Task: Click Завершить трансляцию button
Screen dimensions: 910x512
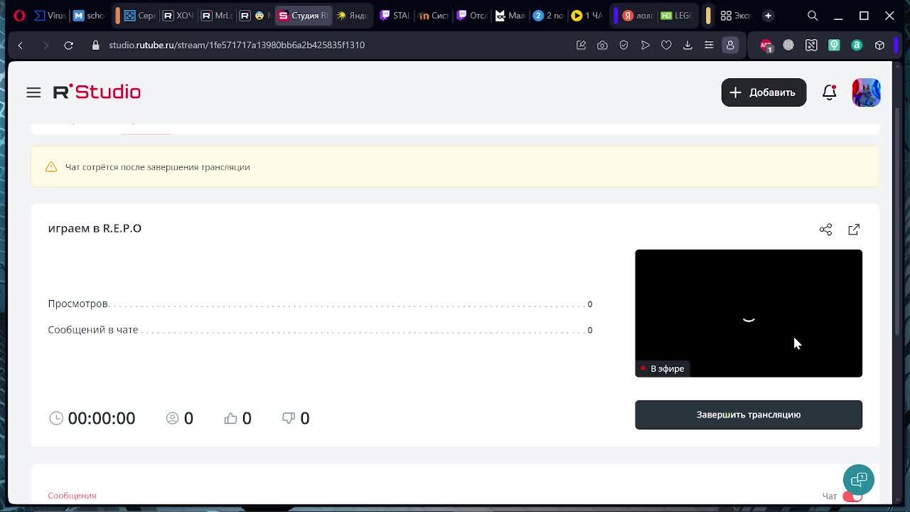Action: [748, 415]
